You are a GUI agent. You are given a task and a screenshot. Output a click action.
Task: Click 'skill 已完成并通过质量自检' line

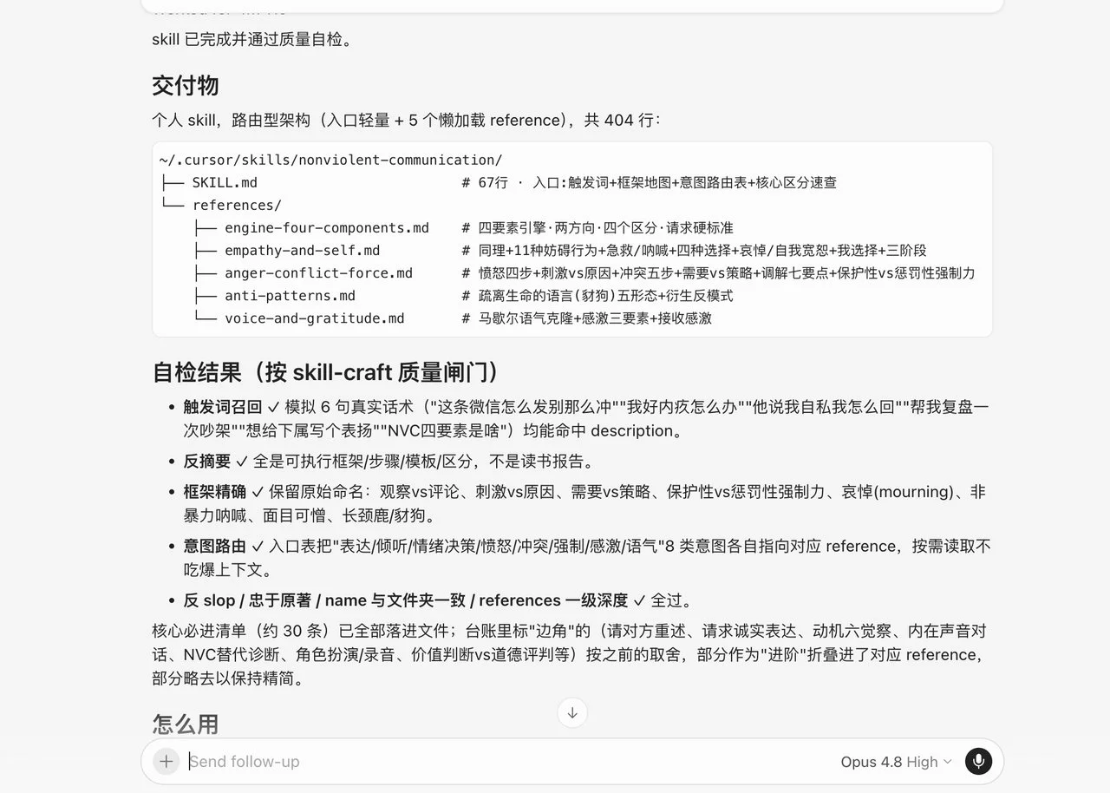[252, 39]
